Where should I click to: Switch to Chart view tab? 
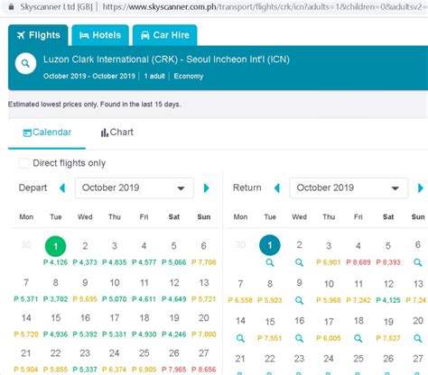click(x=116, y=133)
